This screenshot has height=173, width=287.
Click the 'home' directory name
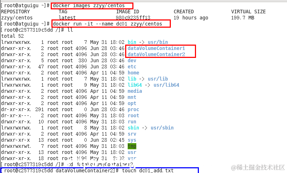click(133, 73)
